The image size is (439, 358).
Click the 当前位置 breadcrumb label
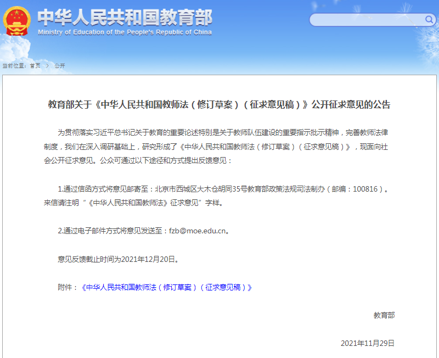coord(14,65)
